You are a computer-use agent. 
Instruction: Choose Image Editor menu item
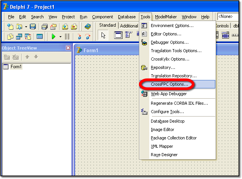177,129
